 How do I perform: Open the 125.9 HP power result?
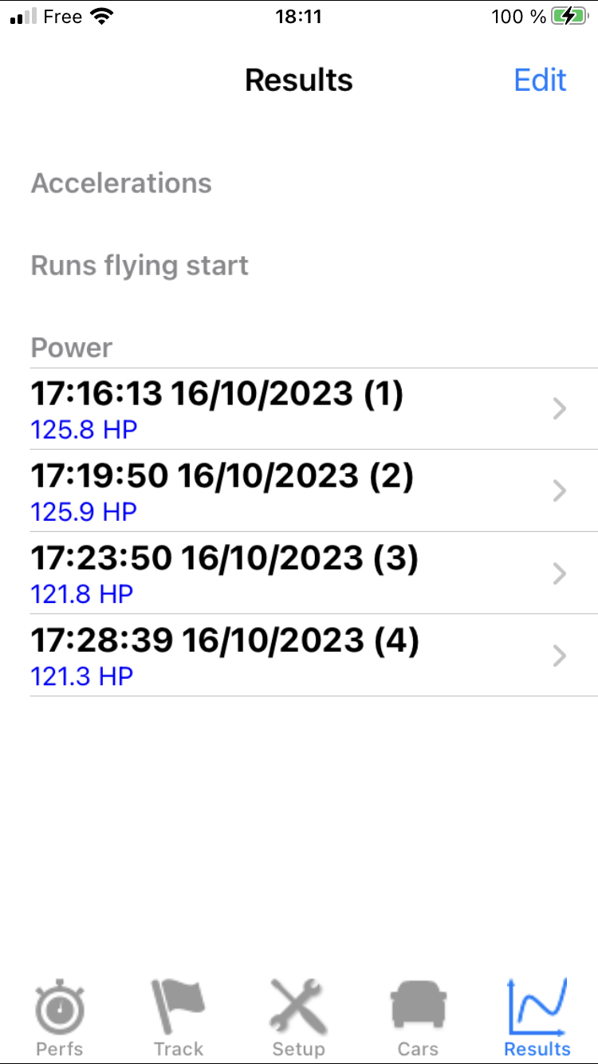click(x=84, y=513)
